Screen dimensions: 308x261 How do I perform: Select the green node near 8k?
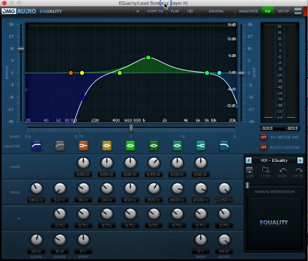207,73
